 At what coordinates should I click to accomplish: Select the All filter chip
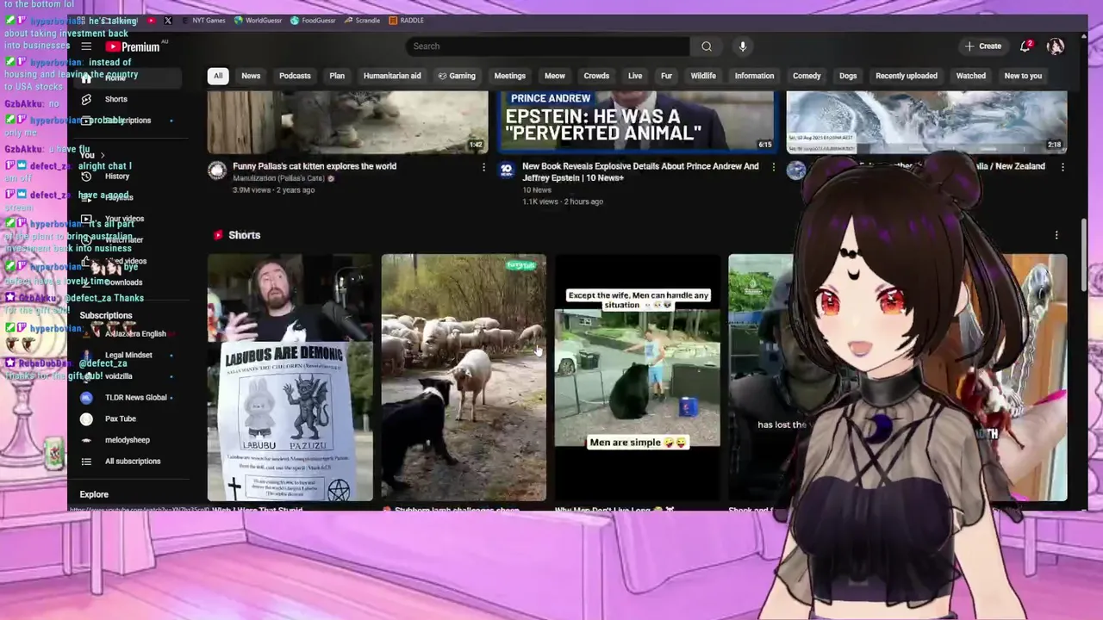pos(218,76)
